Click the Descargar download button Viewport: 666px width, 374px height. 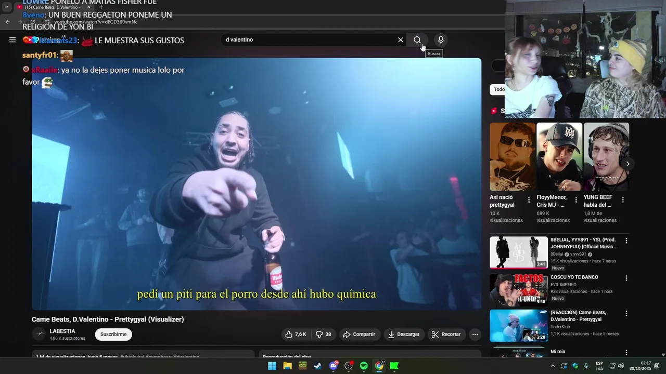click(x=404, y=335)
